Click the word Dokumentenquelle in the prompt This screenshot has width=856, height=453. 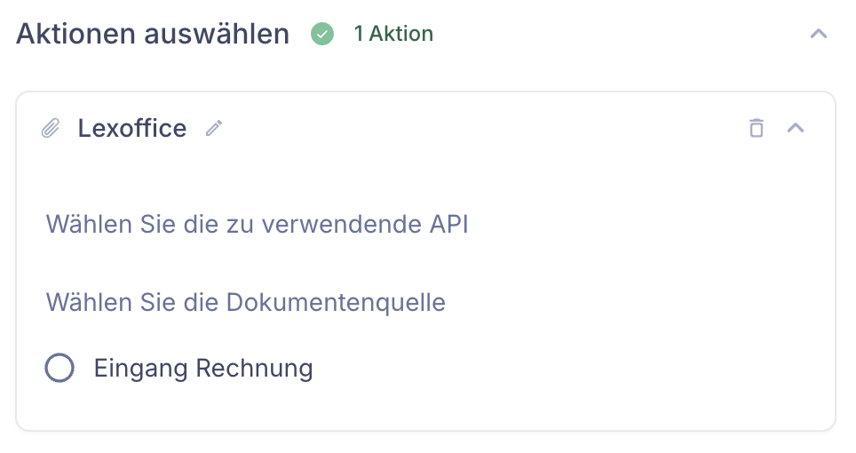coord(336,302)
